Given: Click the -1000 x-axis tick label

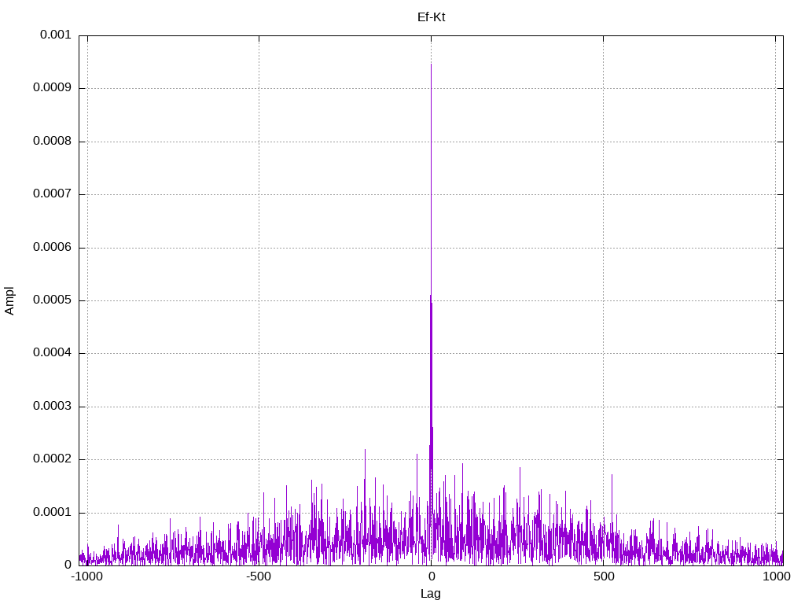Looking at the screenshot, I should click(86, 576).
